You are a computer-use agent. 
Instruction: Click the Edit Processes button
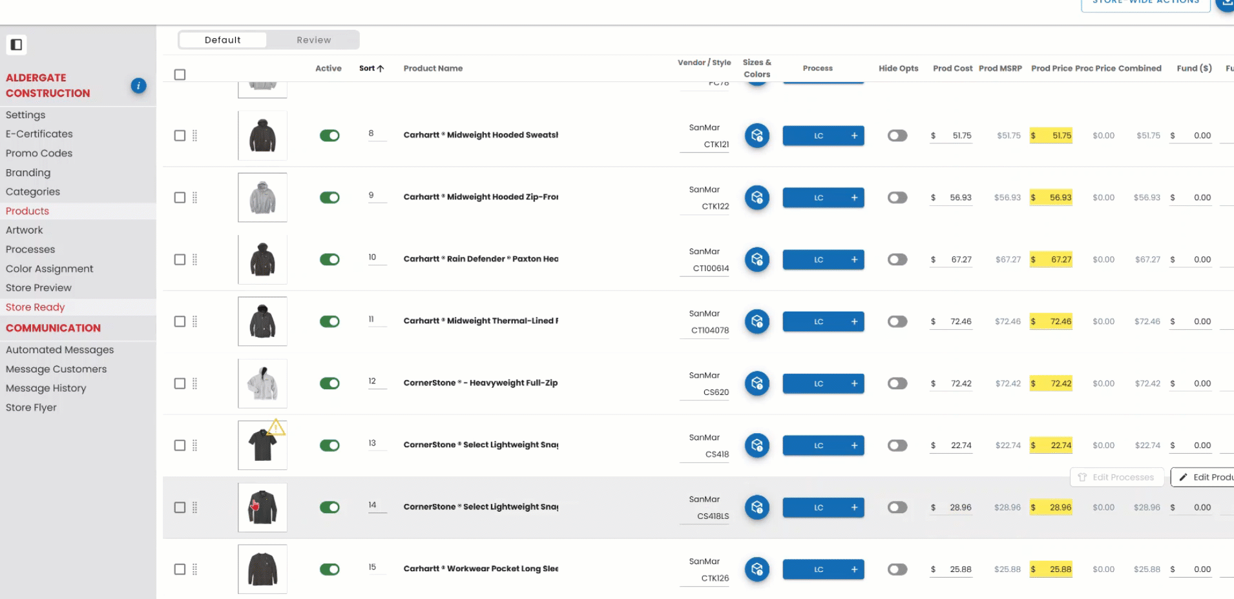coord(1116,477)
